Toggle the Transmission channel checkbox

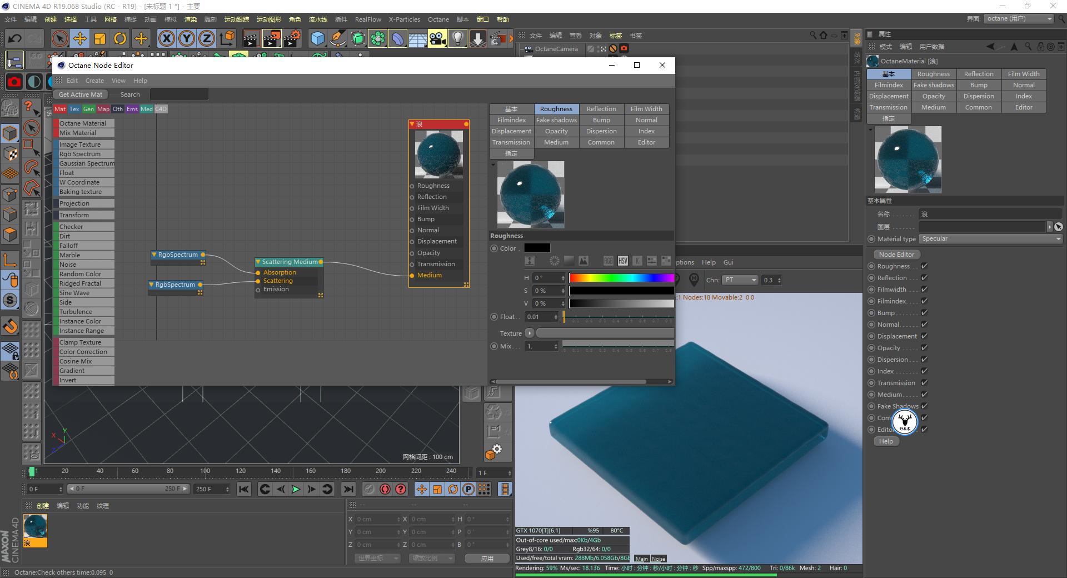point(924,383)
